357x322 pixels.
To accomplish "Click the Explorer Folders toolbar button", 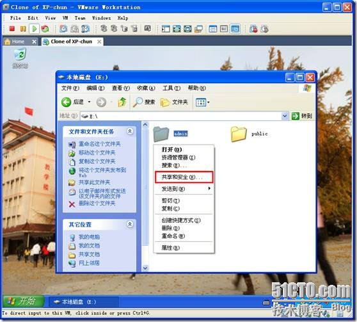I will [x=174, y=102].
